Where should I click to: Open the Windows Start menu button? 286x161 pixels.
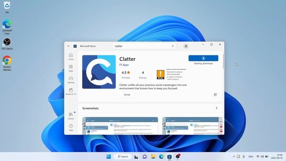[x=109, y=157]
